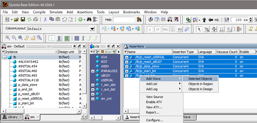Click the Break simulation red X icon
Image resolution: width=257 pixels, height=123 pixels.
[176, 19]
